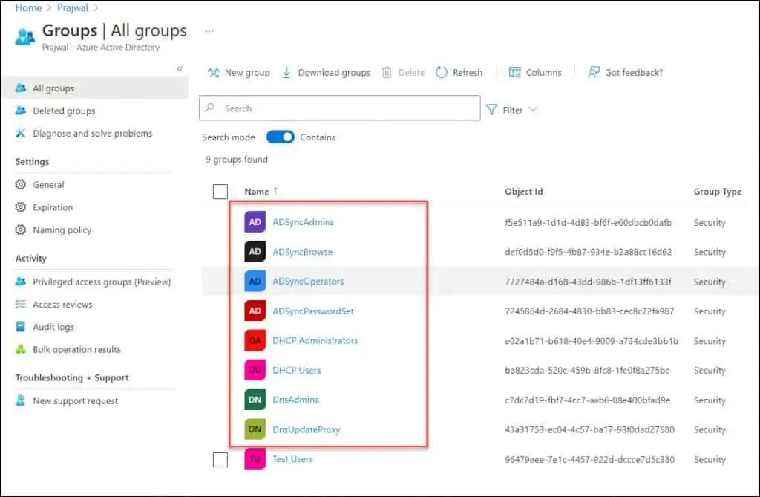The height and width of the screenshot is (497, 760).
Task: Click New group button label
Action: pos(247,72)
